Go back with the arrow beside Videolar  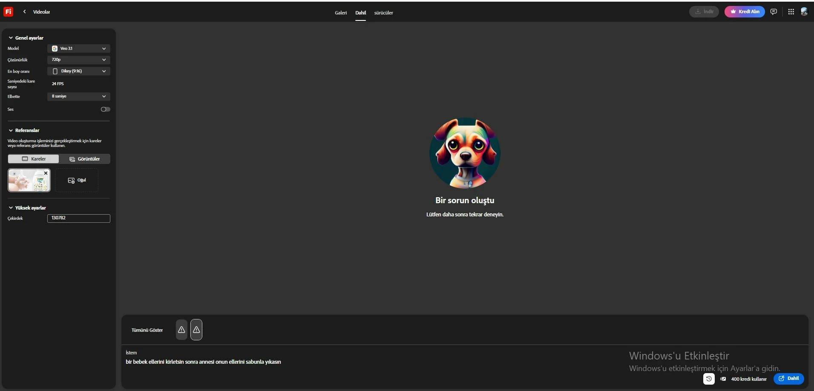coord(25,12)
